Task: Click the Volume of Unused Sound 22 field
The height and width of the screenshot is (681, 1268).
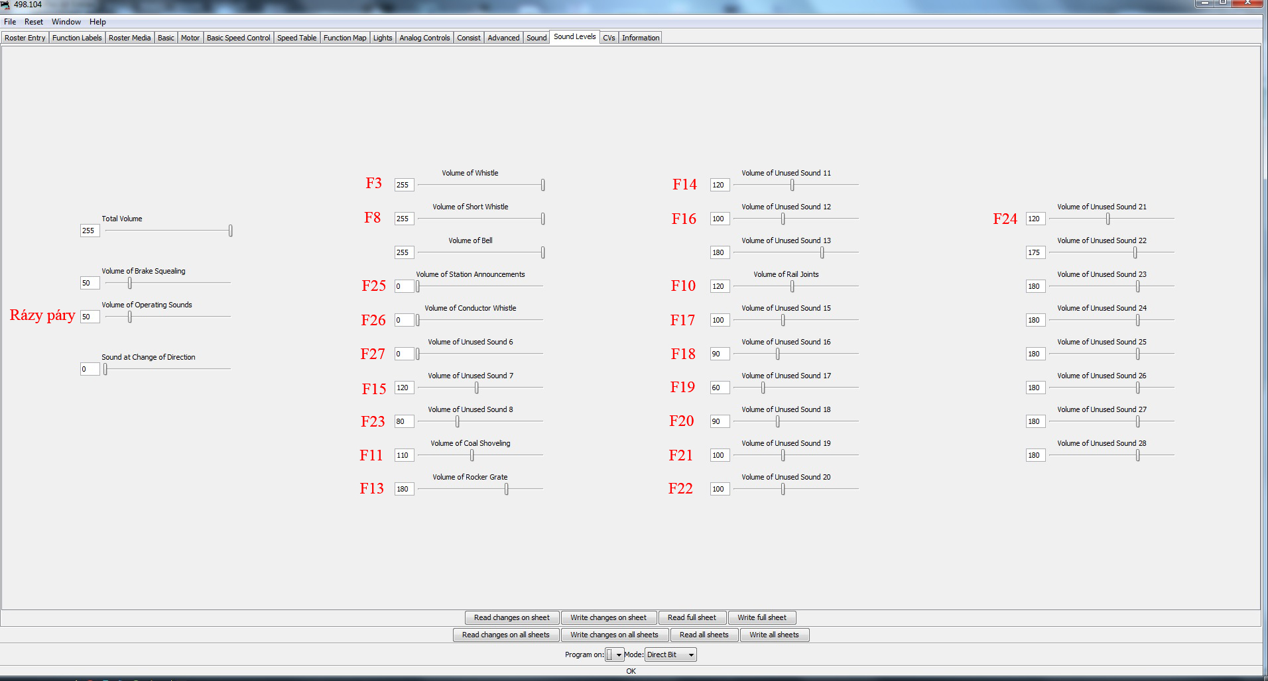Action: pos(1035,252)
